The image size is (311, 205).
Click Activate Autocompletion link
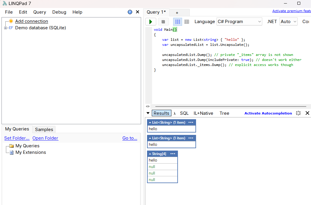pyautogui.click(x=268, y=113)
